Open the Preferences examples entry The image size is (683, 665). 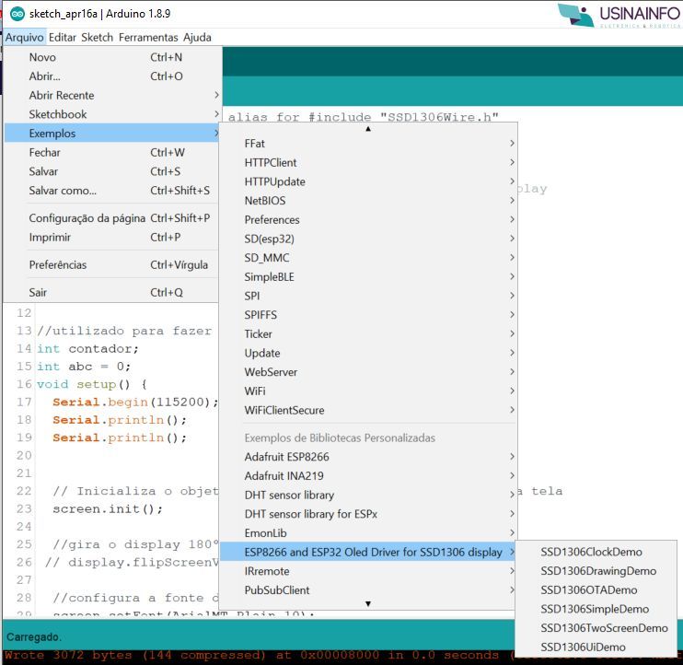point(368,219)
